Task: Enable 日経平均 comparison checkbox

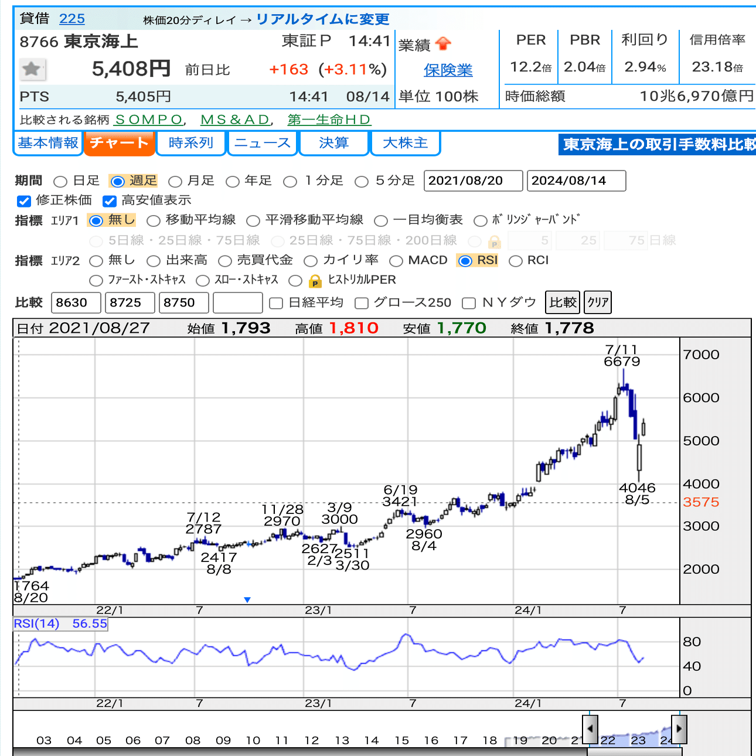Action: 276,303
